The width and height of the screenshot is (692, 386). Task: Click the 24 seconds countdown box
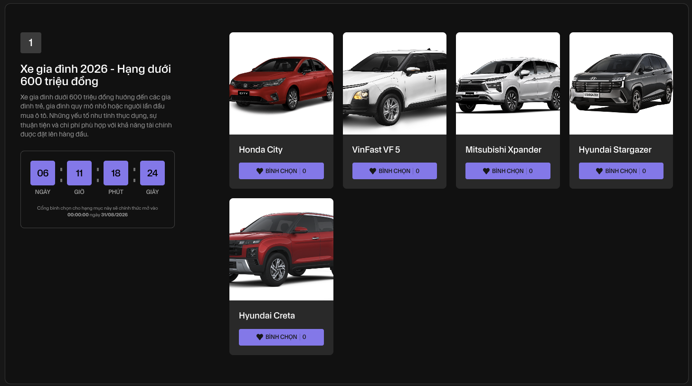click(152, 173)
